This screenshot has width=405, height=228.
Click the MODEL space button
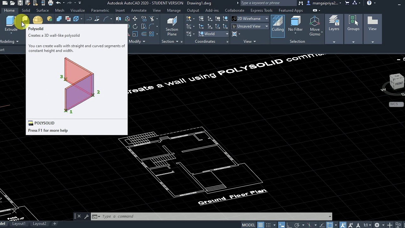point(248,225)
